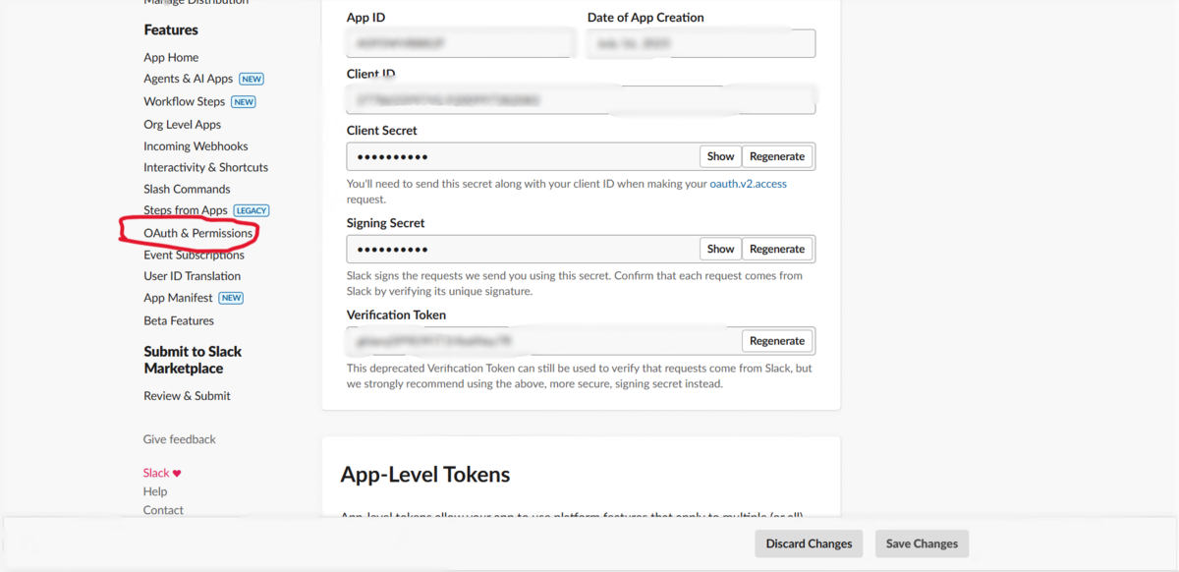Screen dimensions: 1179x572
Task: Click the Save Changes button
Action: click(x=922, y=543)
